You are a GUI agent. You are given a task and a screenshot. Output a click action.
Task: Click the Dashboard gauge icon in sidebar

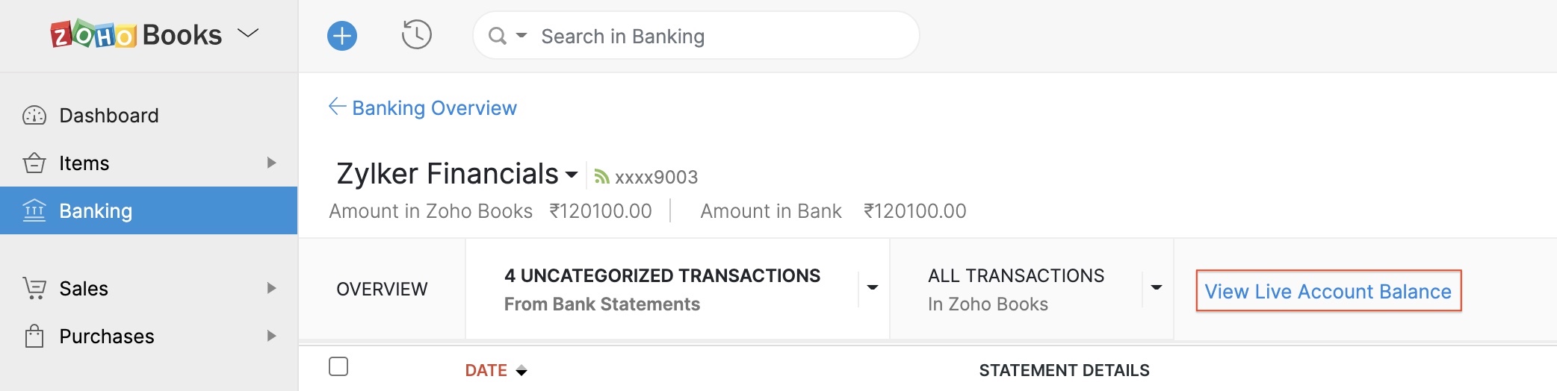34,116
